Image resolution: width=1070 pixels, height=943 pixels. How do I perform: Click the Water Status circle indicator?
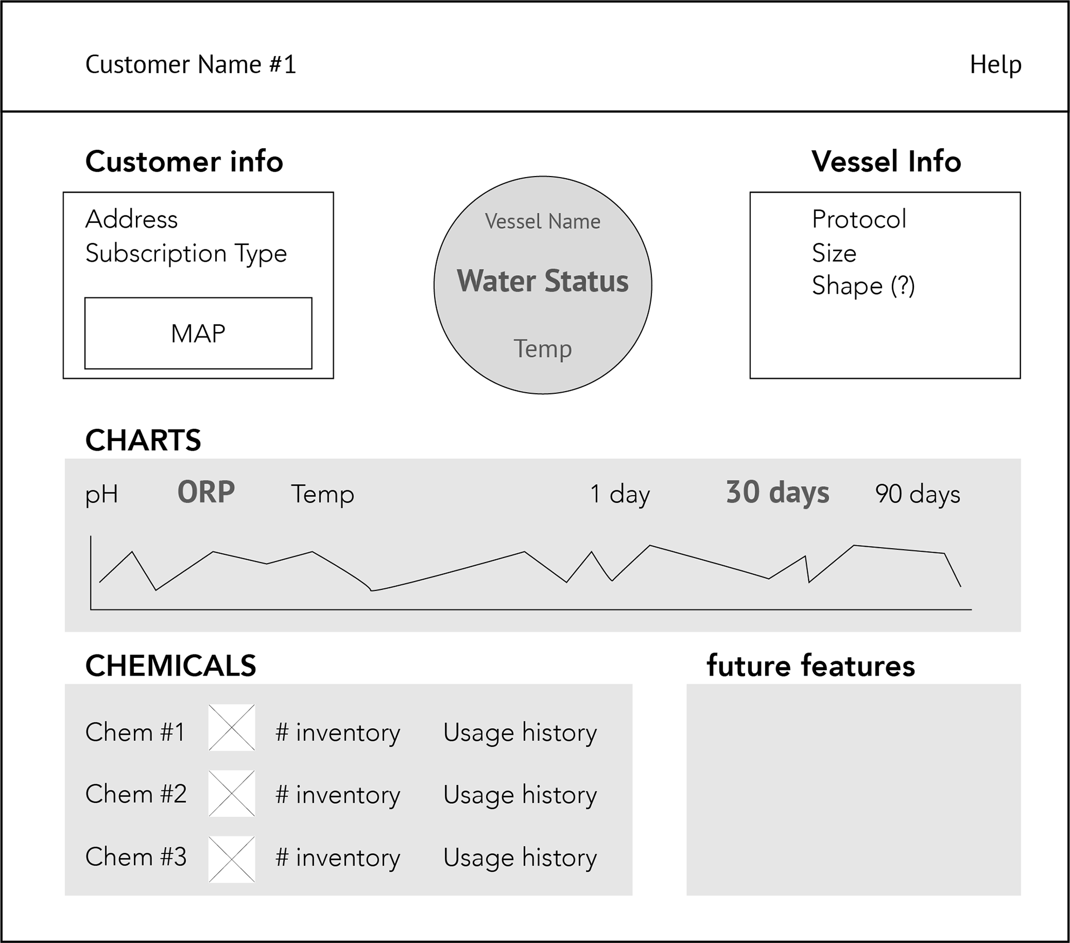coord(543,285)
